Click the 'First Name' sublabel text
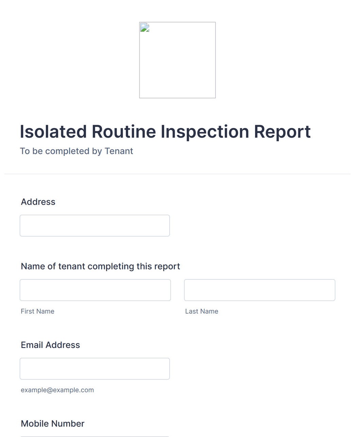This screenshot has width=355, height=437. coord(37,311)
